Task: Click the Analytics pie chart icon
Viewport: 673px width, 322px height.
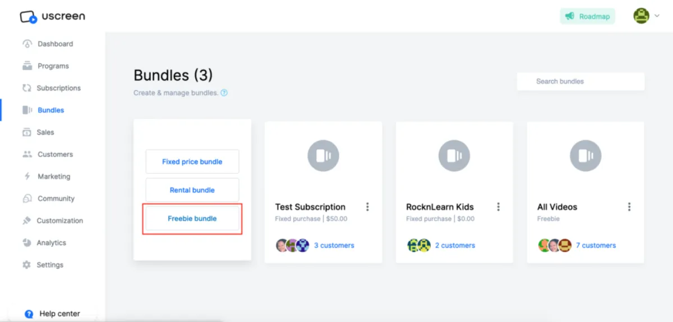Action: [x=27, y=242]
